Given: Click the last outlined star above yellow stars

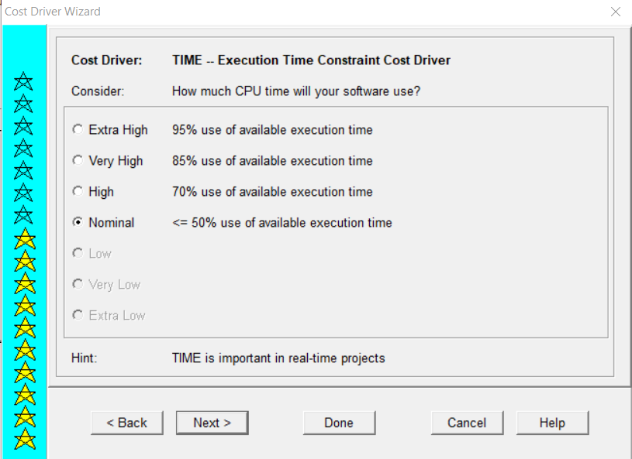Looking at the screenshot, I should pos(23,215).
